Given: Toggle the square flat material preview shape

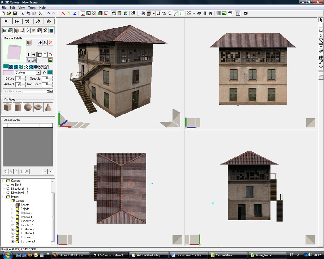Looking at the screenshot, I should pos(40,55).
